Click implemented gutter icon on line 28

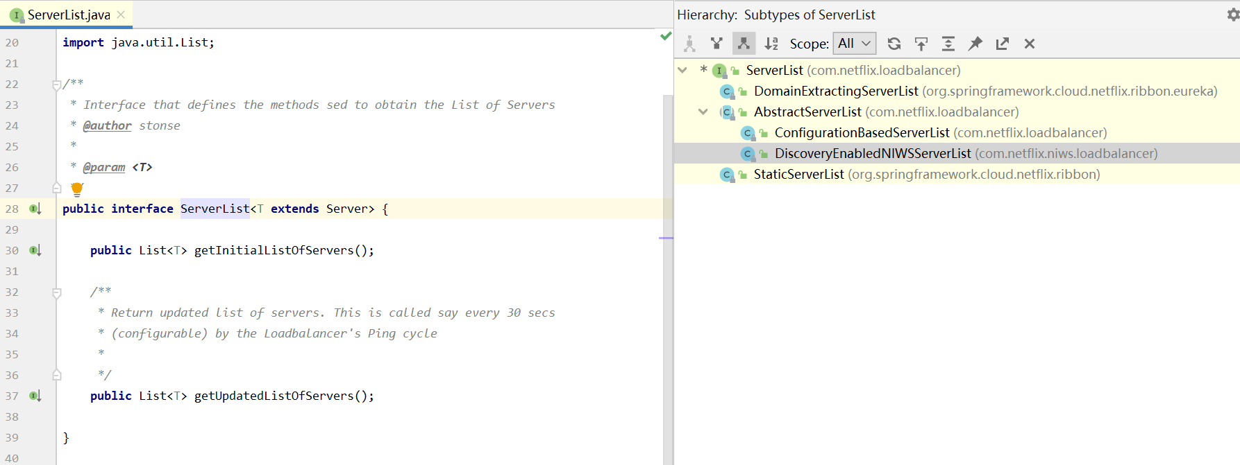(35, 209)
